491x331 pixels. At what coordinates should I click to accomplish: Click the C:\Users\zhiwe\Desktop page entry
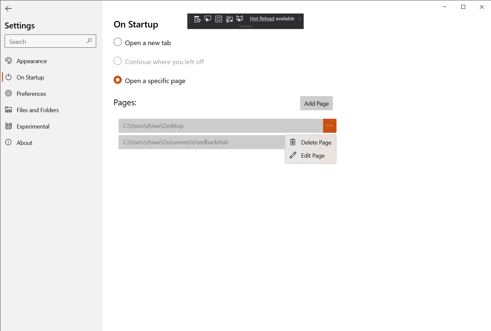tap(221, 126)
